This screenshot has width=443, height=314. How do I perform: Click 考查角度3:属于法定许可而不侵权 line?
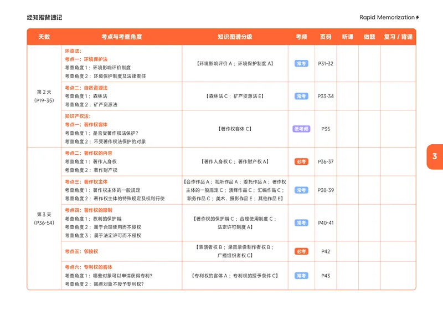pos(103,236)
